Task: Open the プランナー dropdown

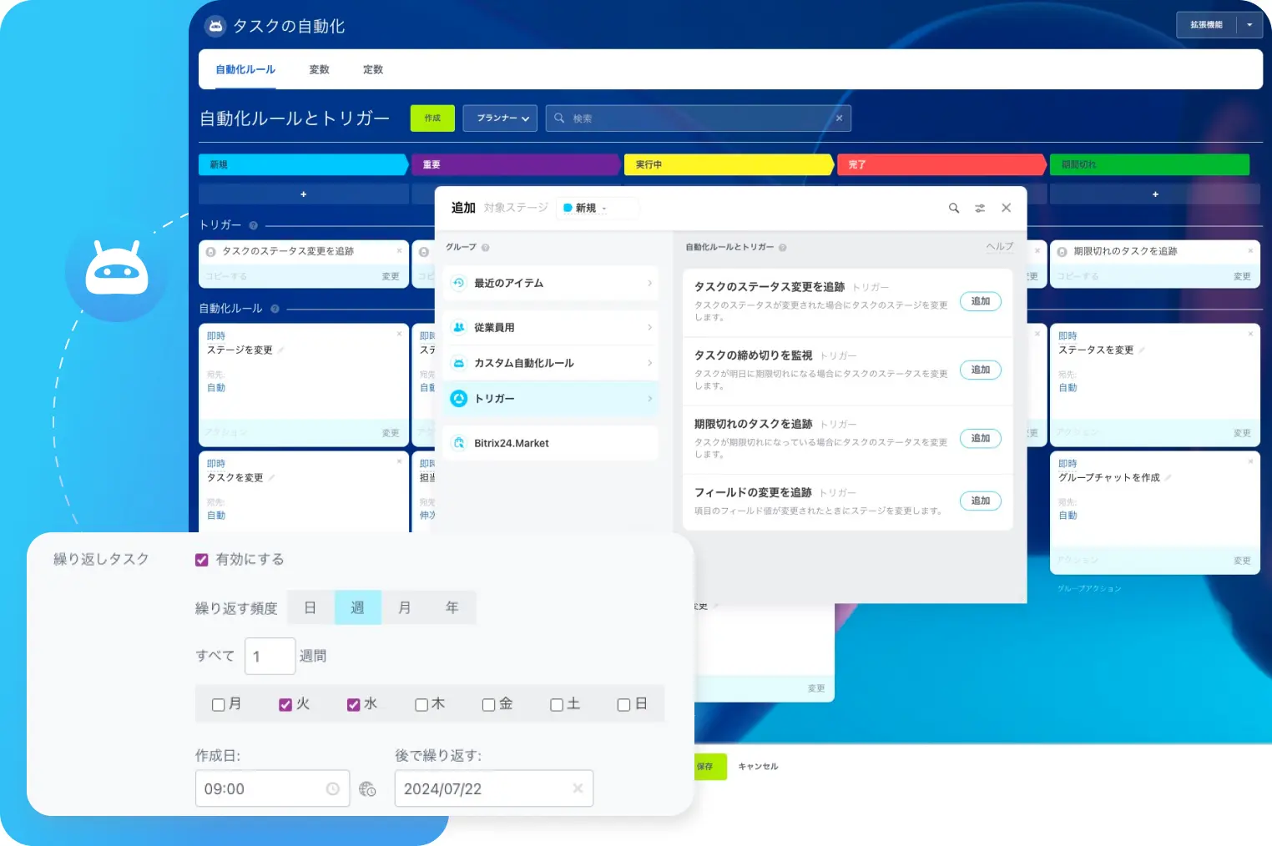Action: tap(502, 118)
